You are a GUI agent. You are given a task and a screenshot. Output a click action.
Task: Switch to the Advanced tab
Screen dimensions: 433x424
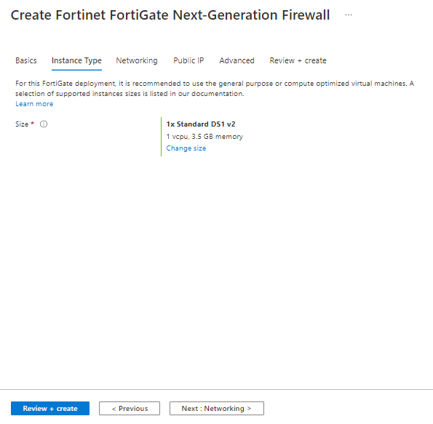coord(237,60)
